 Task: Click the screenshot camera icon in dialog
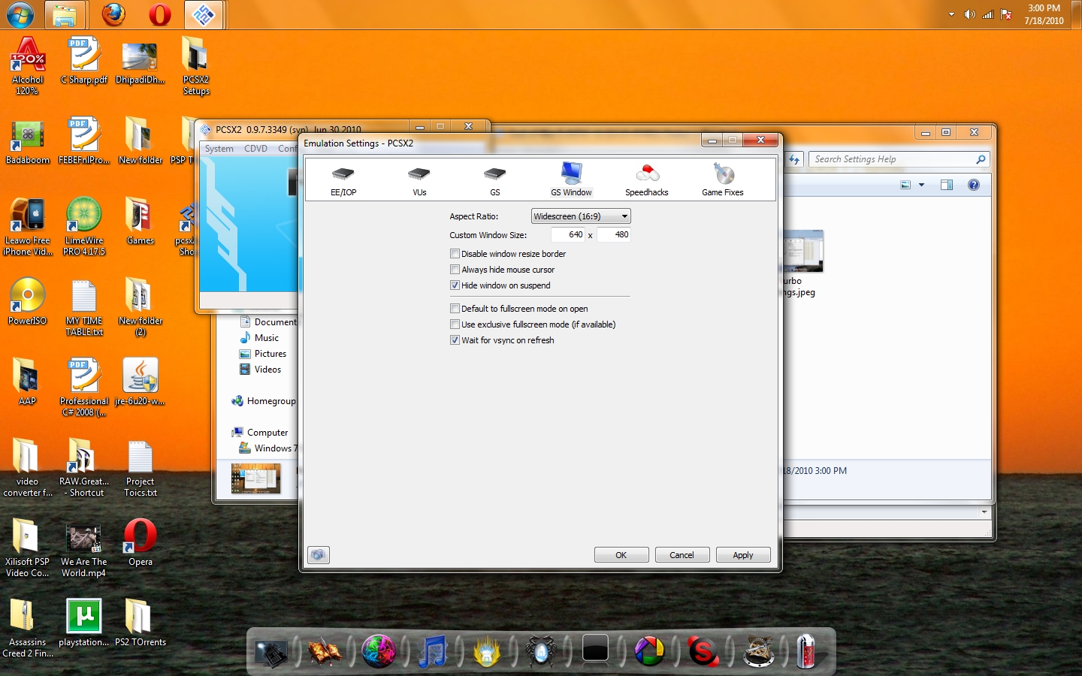319,555
